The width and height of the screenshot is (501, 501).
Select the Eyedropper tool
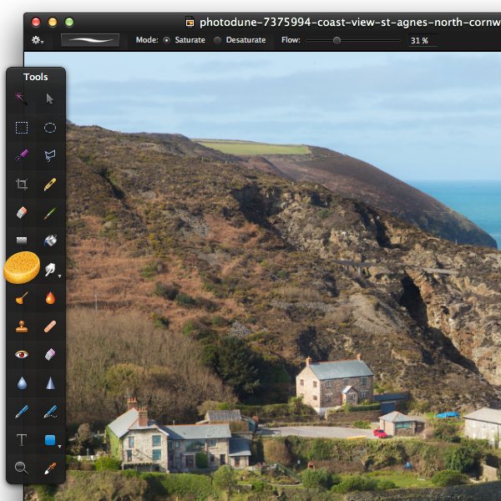click(x=50, y=468)
